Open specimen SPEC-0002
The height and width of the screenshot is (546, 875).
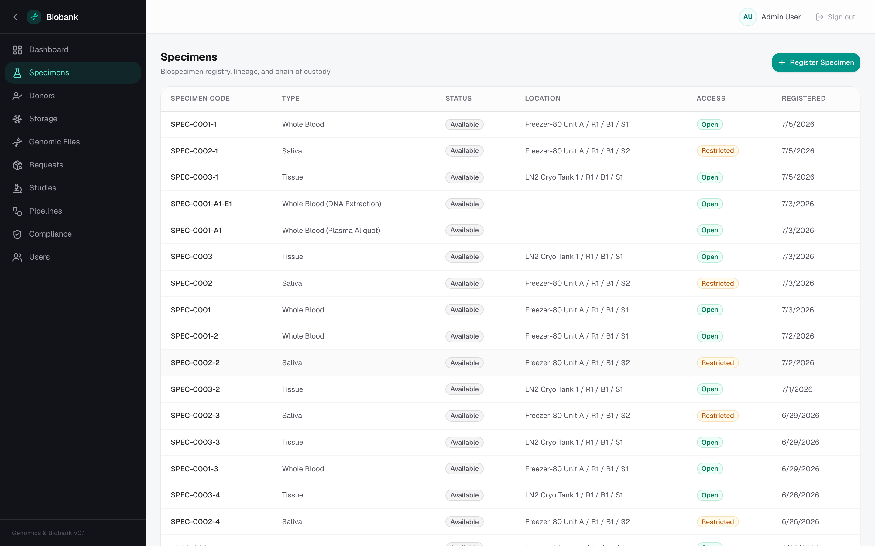191,284
